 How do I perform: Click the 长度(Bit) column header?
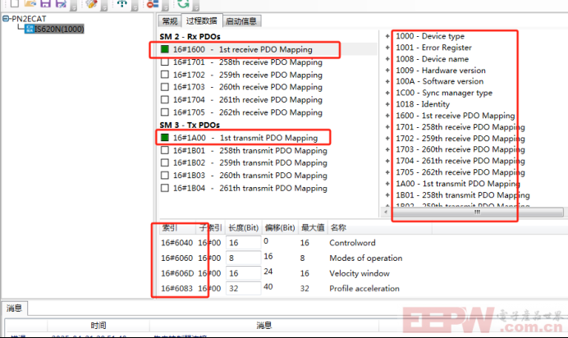(244, 227)
